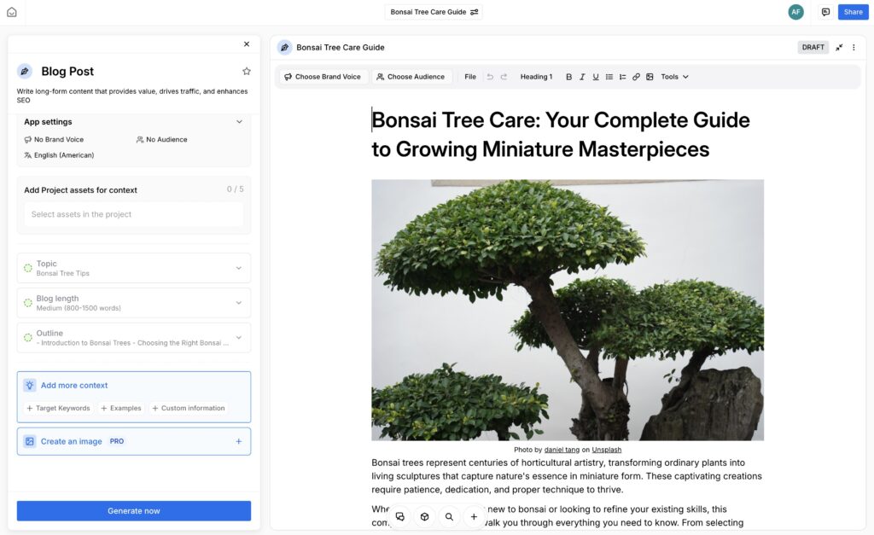Open the document more options menu
The height and width of the screenshot is (535, 874).
[854, 48]
